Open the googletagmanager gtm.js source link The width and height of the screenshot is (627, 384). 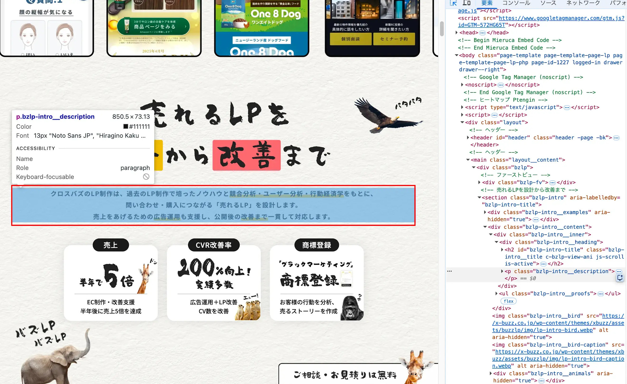pyautogui.click(x=541, y=21)
